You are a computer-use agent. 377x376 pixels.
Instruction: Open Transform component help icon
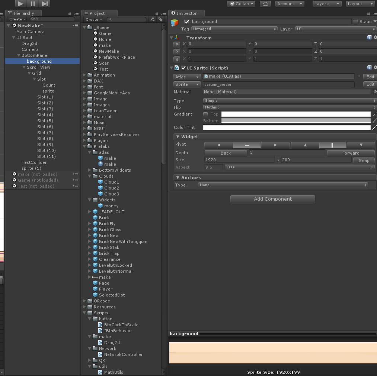pyautogui.click(x=369, y=37)
